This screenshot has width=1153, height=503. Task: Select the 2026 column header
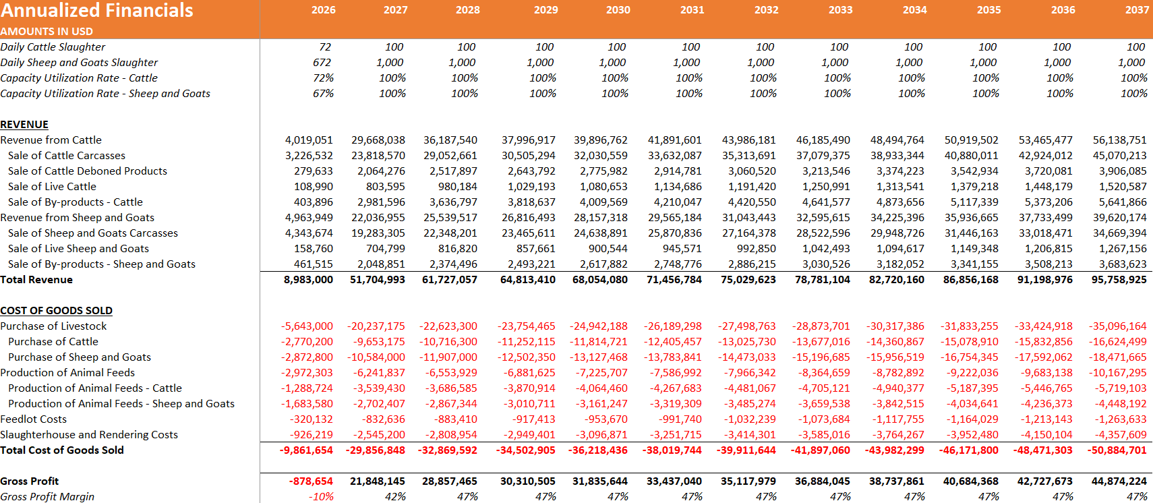point(324,10)
